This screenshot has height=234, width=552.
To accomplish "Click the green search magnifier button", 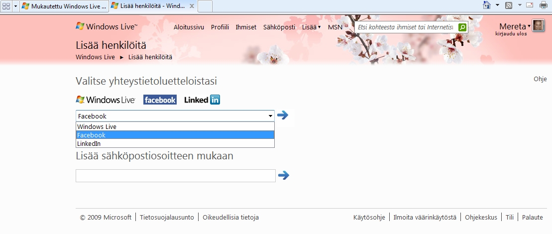I will point(462,27).
